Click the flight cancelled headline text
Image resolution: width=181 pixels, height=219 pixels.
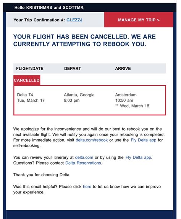pos(84,40)
